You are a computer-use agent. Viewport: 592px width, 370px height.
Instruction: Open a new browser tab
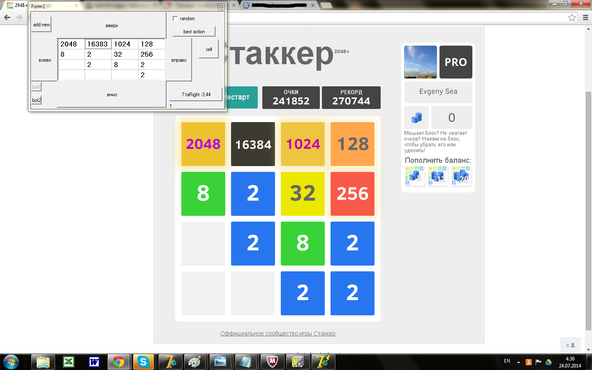point(326,5)
